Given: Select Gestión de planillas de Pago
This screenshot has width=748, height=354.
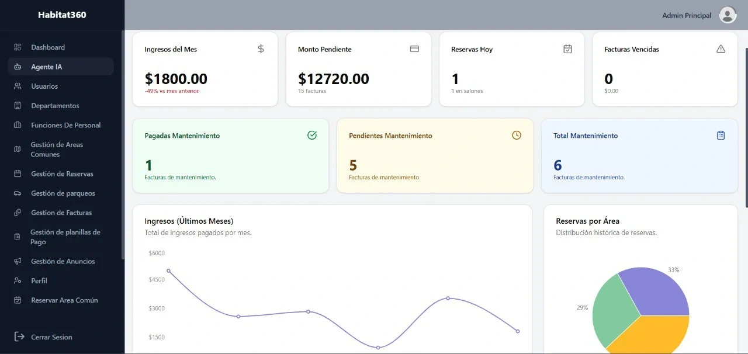Looking at the screenshot, I should pyautogui.click(x=65, y=237).
